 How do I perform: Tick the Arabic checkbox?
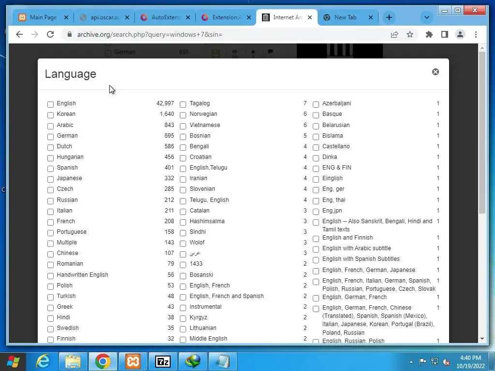click(x=50, y=126)
